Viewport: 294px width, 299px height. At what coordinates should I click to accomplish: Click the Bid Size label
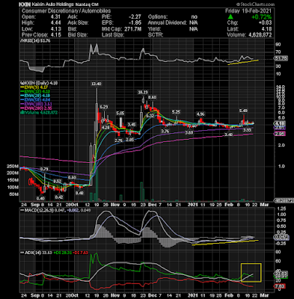(78, 35)
